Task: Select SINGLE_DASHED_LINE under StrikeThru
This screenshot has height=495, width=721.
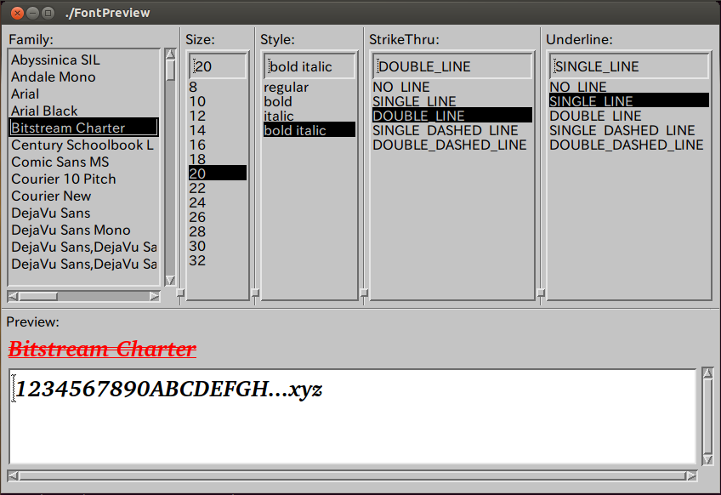Action: (x=452, y=131)
